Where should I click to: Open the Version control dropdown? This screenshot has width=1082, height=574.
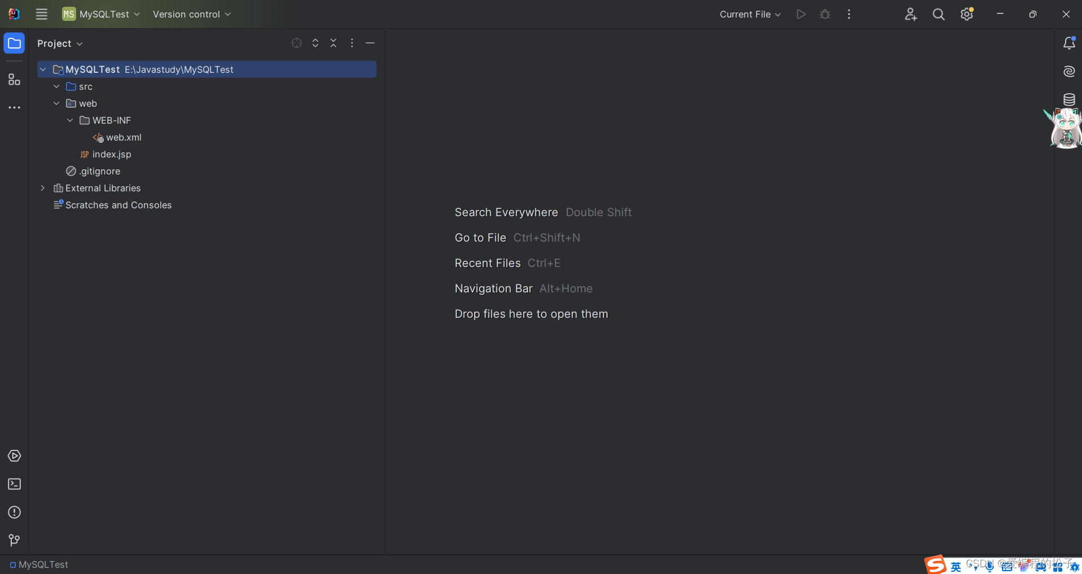pos(192,14)
